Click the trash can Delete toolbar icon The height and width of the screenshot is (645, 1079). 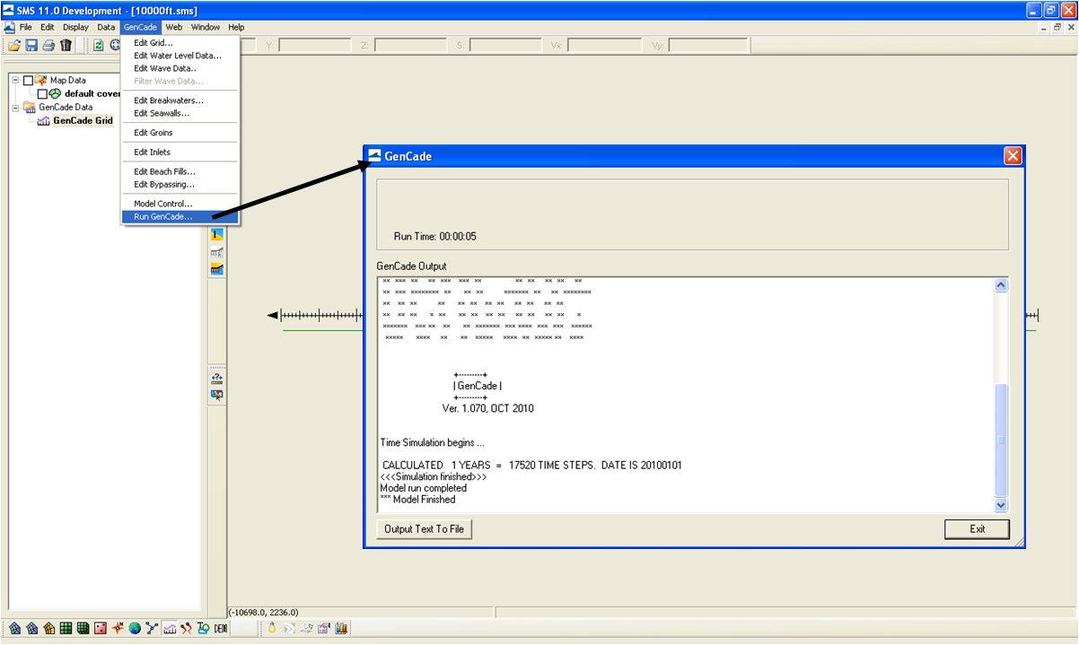pos(66,45)
